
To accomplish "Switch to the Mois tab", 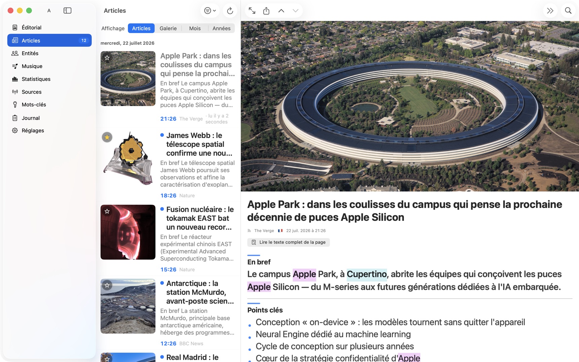I will pos(195,28).
